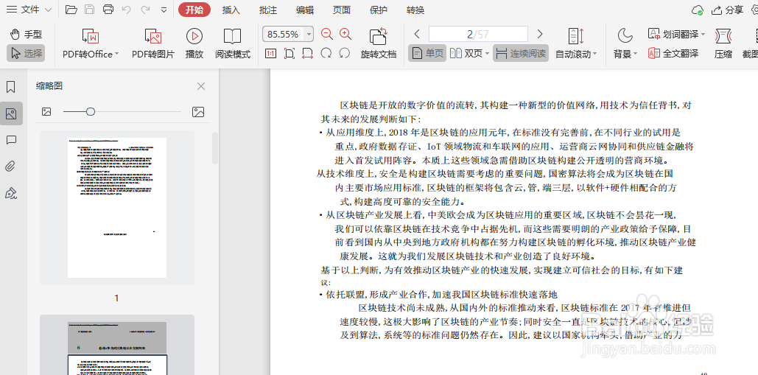Go to the previous page arrow
This screenshot has width=758, height=375.
(417, 35)
